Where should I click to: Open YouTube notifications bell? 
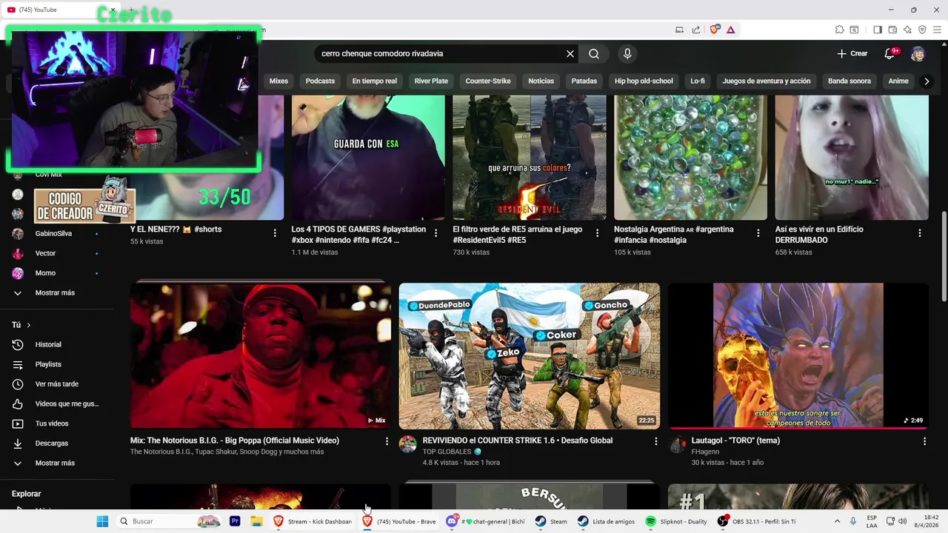point(889,53)
